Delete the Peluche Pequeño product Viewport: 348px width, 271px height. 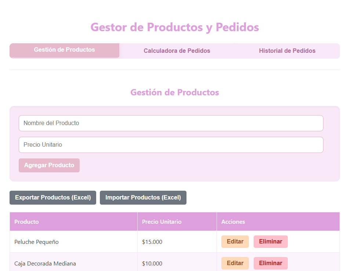click(x=271, y=242)
